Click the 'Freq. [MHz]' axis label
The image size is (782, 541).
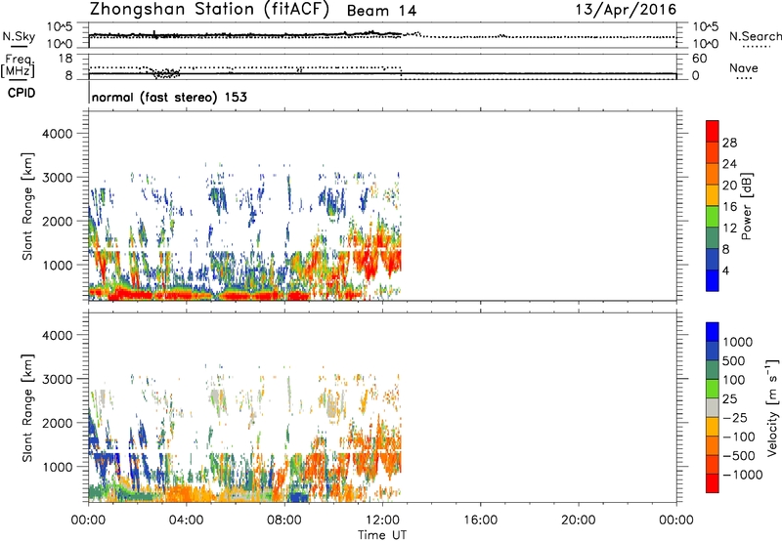pyautogui.click(x=19, y=66)
